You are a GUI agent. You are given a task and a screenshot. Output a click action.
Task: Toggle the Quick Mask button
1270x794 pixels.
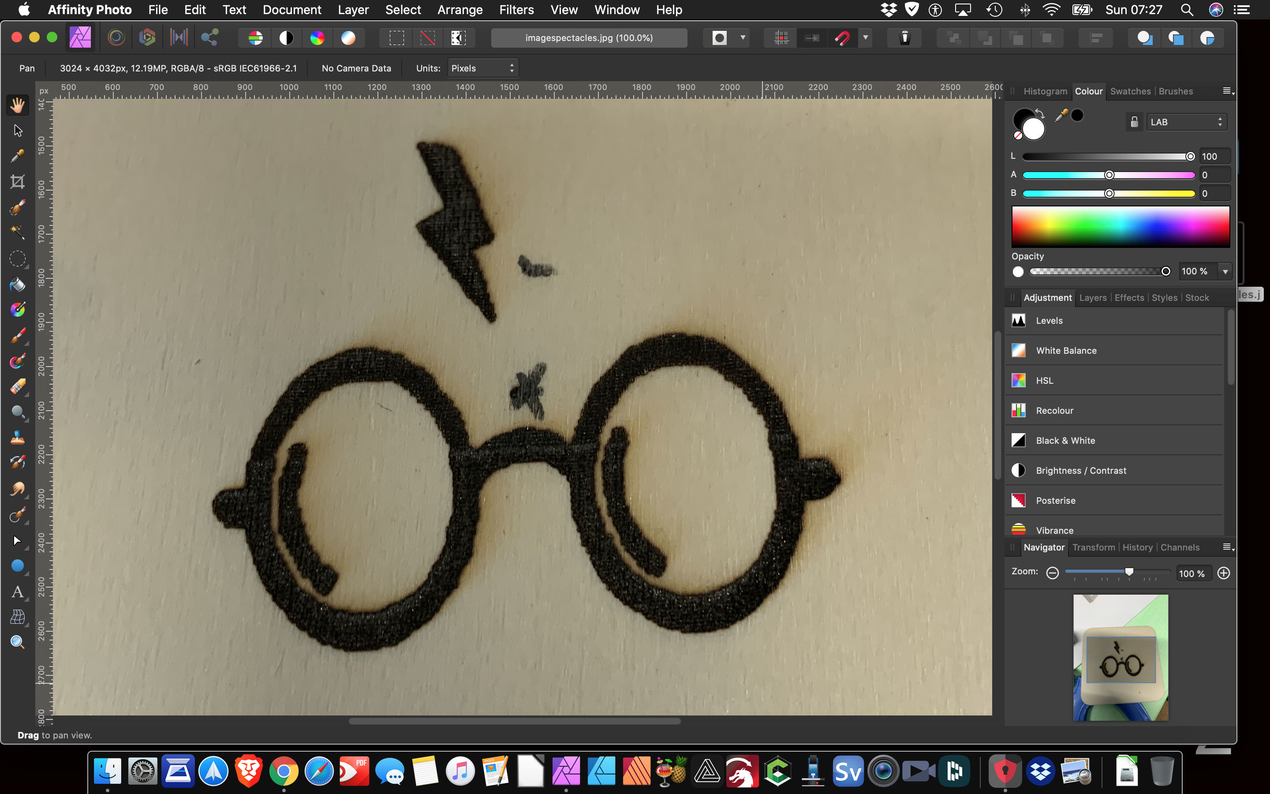pos(720,38)
